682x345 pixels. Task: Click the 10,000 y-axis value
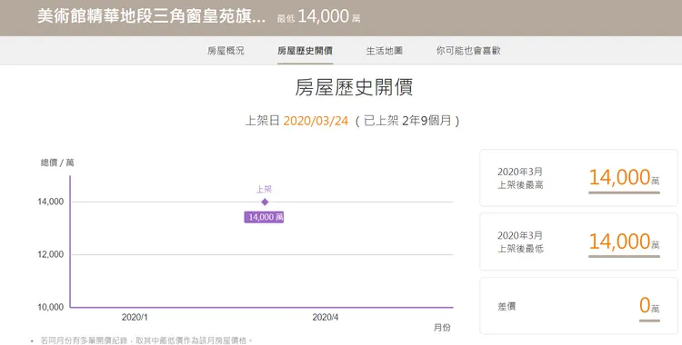(50, 307)
